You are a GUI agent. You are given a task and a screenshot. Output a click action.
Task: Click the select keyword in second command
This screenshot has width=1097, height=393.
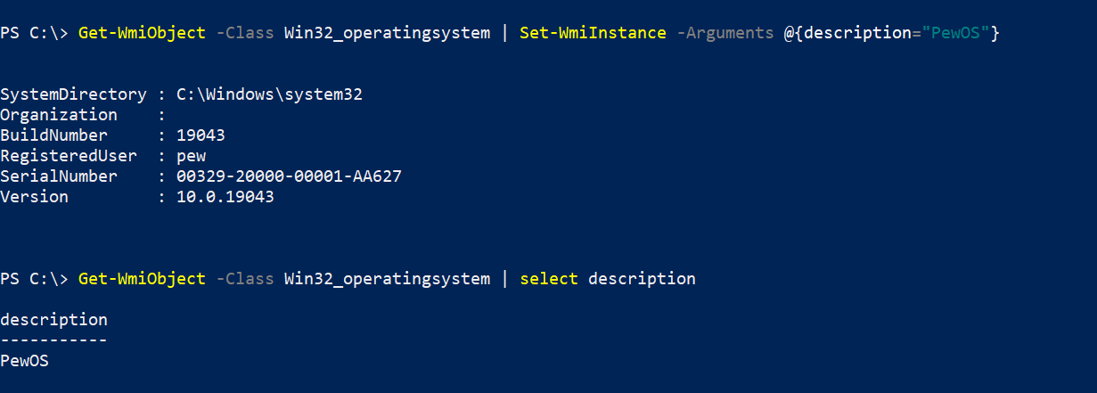[549, 279]
